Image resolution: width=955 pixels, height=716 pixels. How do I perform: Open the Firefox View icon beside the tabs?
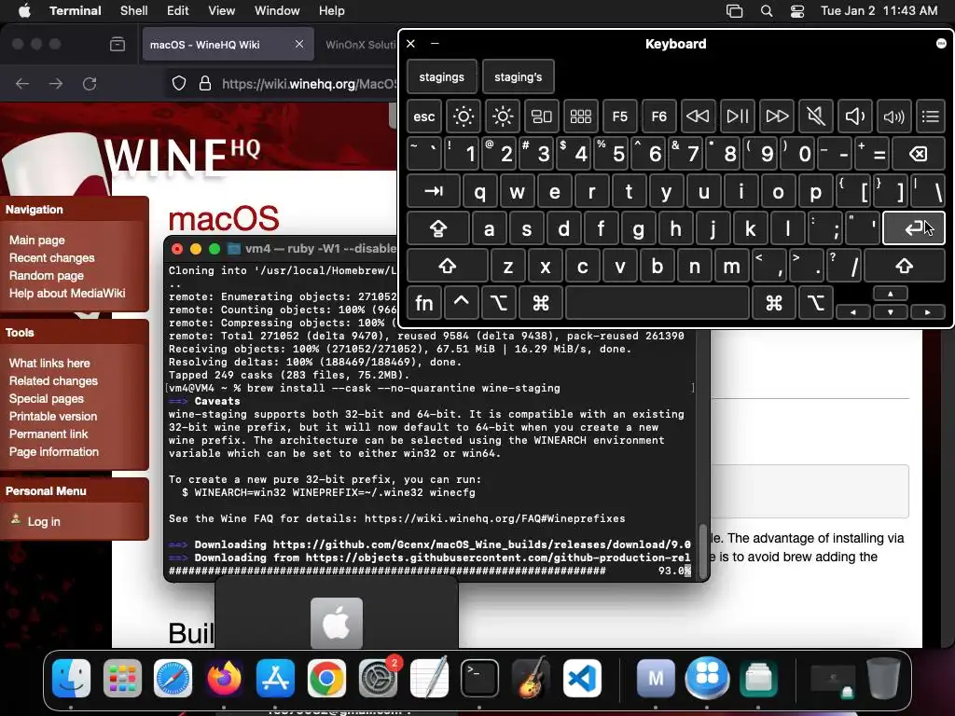click(x=117, y=44)
